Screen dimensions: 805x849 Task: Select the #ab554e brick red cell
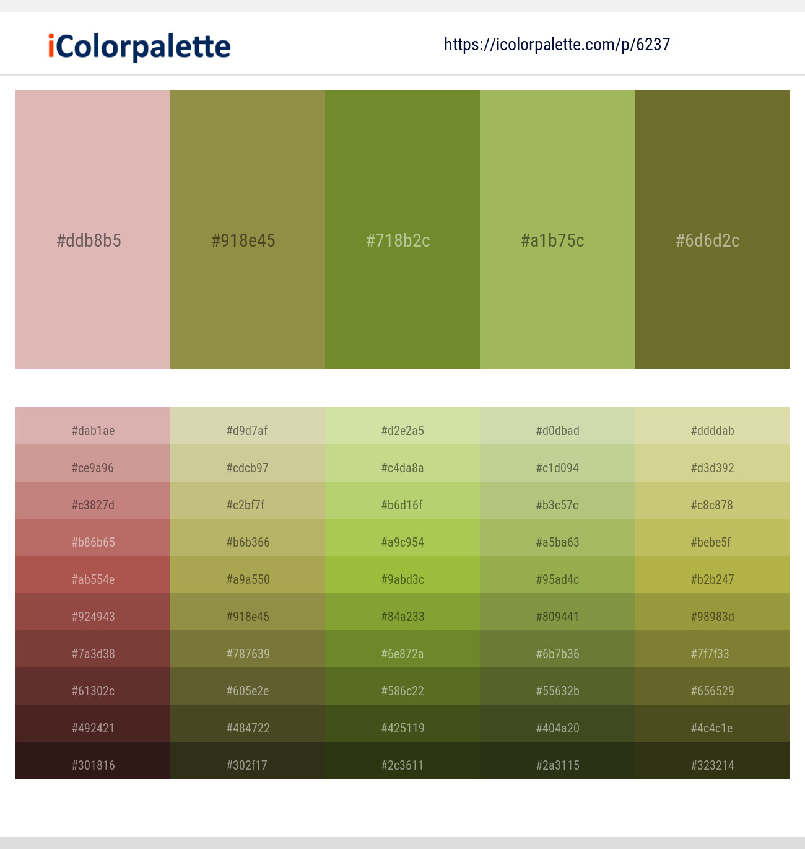(x=92, y=579)
